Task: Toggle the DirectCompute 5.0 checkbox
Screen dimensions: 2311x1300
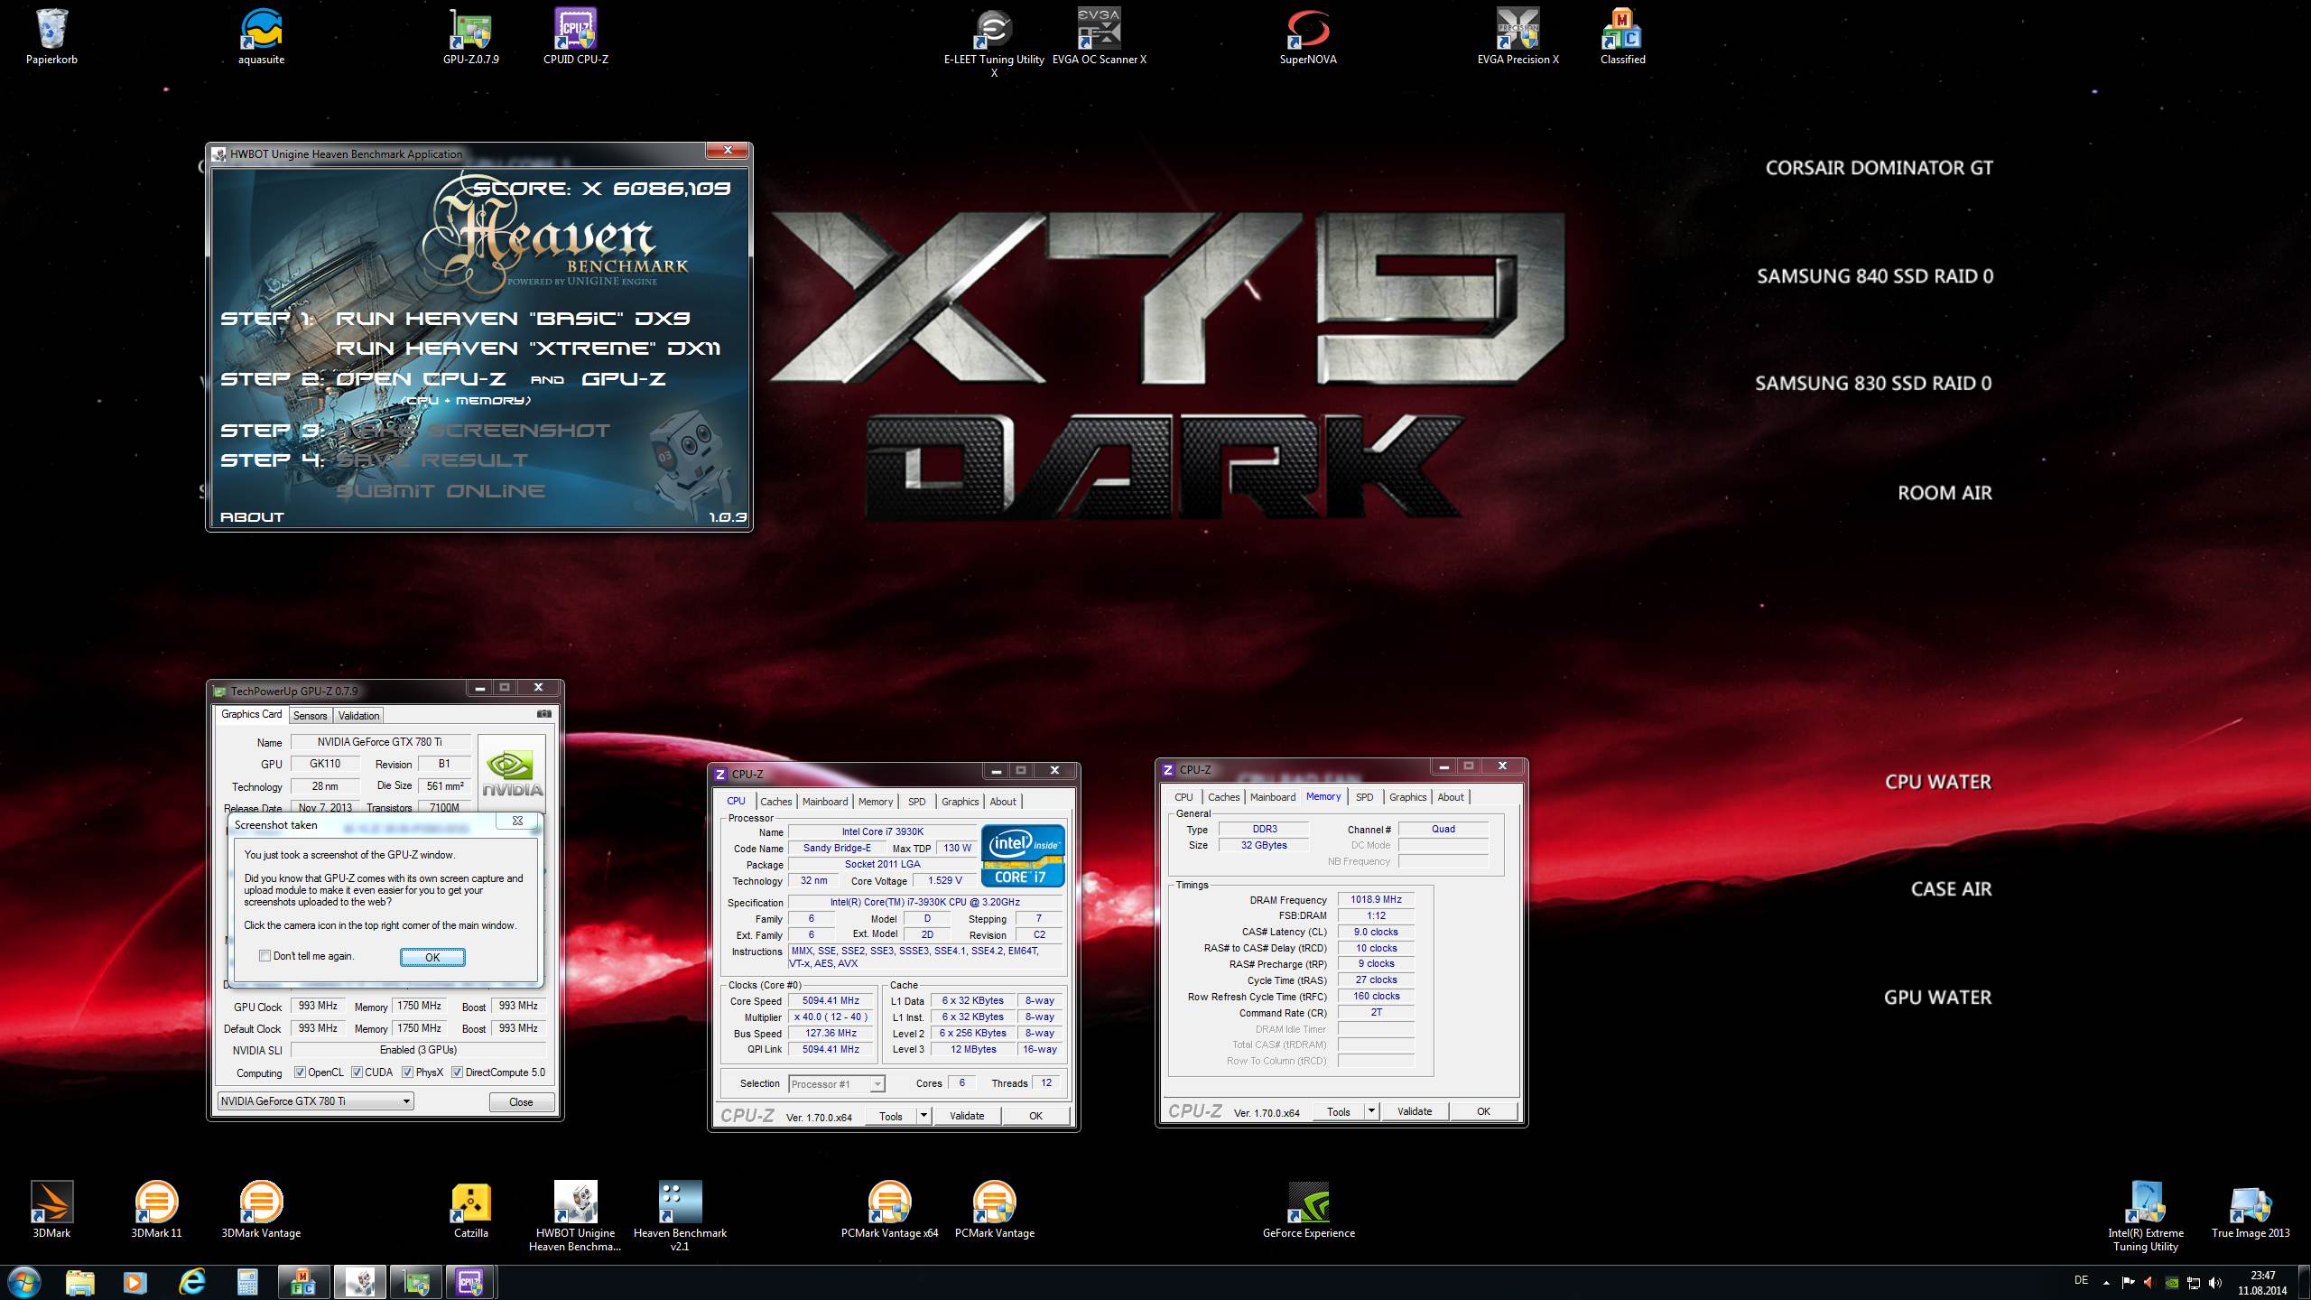Action: click(x=458, y=1072)
